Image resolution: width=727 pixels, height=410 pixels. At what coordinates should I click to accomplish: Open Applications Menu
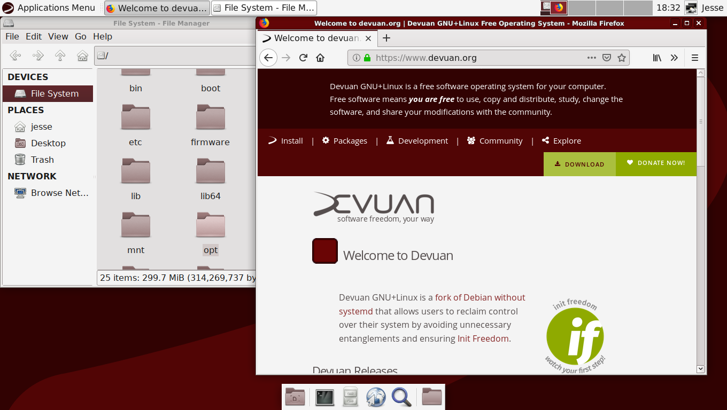point(49,7)
